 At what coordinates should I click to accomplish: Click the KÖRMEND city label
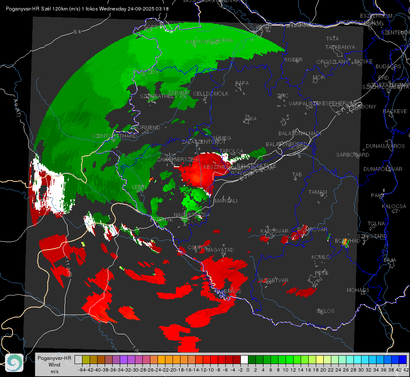pyautogui.click(x=147, y=128)
